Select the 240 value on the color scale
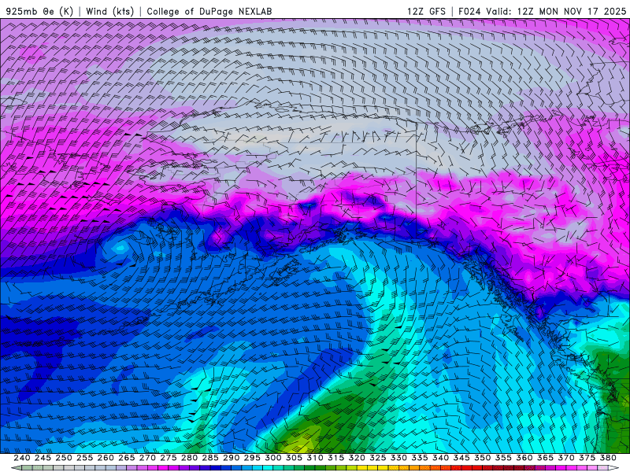Viewport: 630px width, 472px height. [22, 458]
